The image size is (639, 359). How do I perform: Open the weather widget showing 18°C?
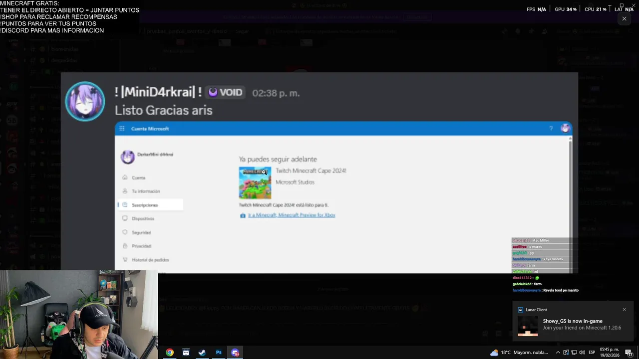pyautogui.click(x=519, y=353)
